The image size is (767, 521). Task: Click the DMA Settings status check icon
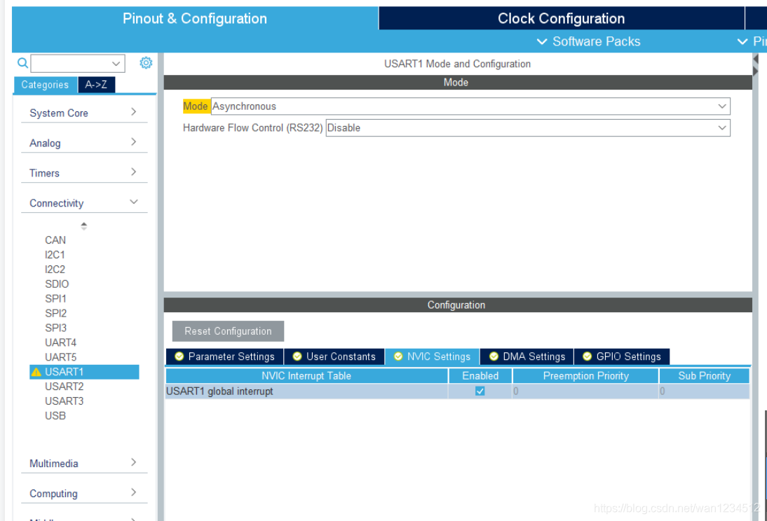coord(494,356)
